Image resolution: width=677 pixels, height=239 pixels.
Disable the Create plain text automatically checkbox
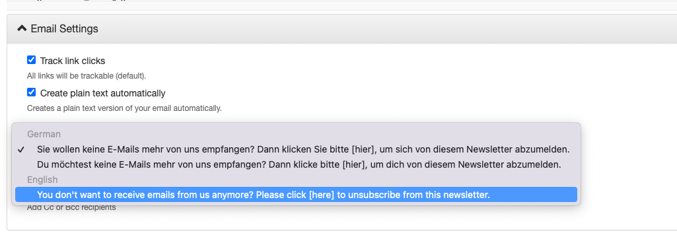pyautogui.click(x=31, y=92)
